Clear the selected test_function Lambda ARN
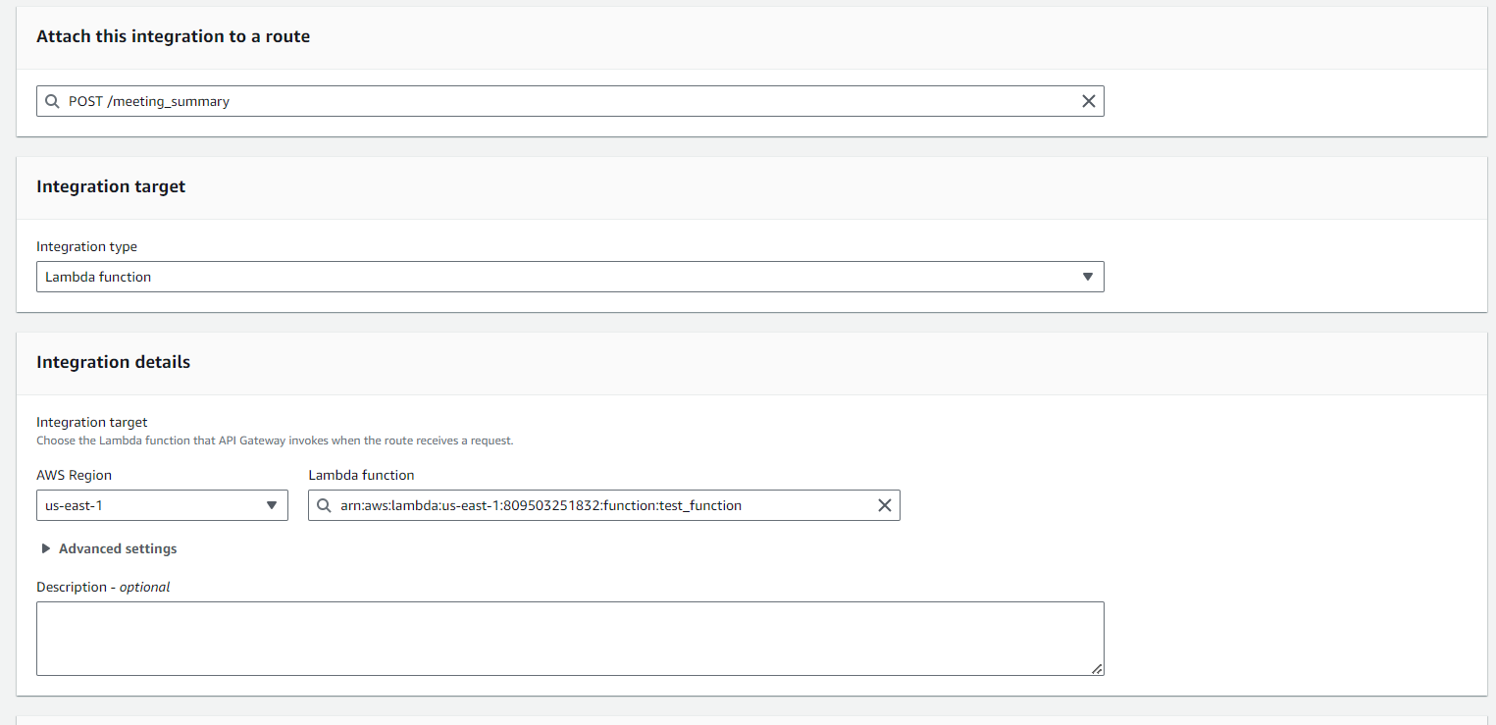Viewport: 1496px width, 725px height. (884, 505)
